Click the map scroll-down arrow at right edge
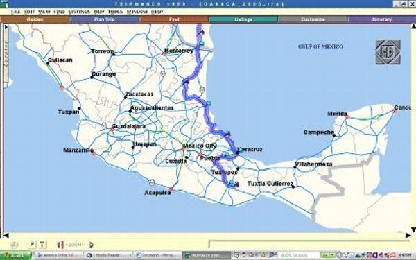 click(x=413, y=229)
